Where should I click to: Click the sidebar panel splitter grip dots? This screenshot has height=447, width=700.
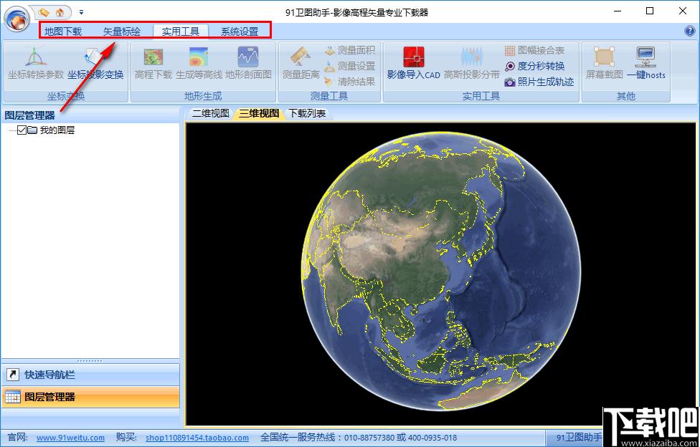click(90, 361)
